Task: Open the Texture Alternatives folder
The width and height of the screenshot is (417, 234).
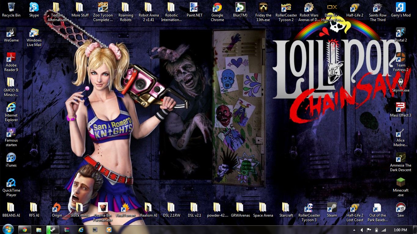Action: [57, 12]
